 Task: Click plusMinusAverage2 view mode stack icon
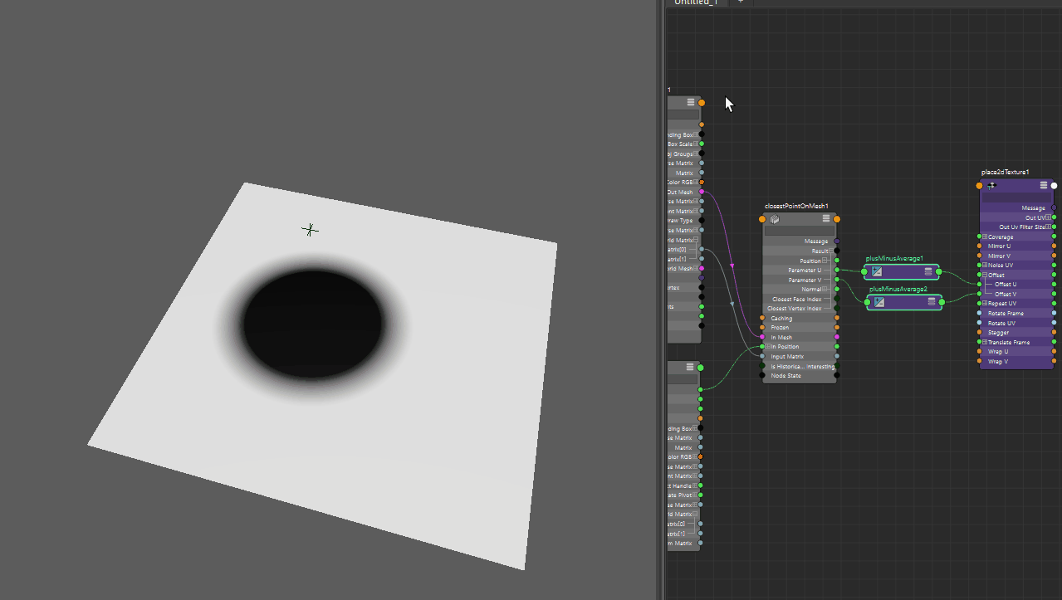pos(932,302)
